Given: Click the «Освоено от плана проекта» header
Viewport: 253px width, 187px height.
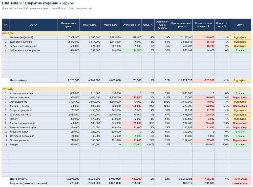Looking at the screenshot, I should click(162, 25).
